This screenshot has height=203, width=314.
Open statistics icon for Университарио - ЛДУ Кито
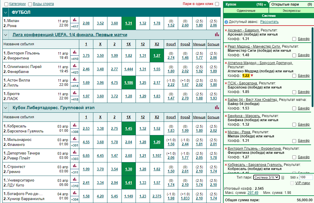pos(75,179)
